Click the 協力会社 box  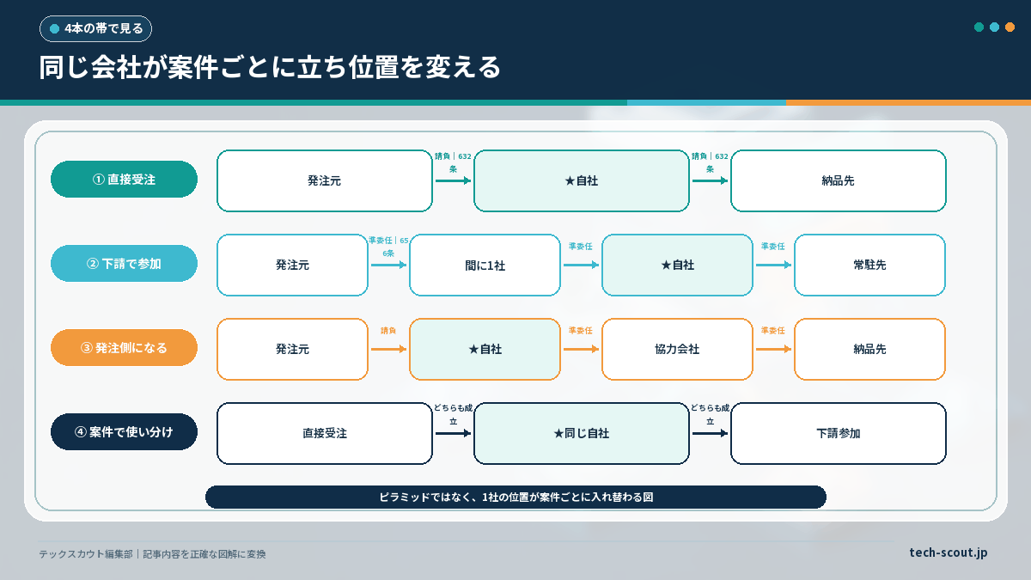pyautogui.click(x=677, y=349)
